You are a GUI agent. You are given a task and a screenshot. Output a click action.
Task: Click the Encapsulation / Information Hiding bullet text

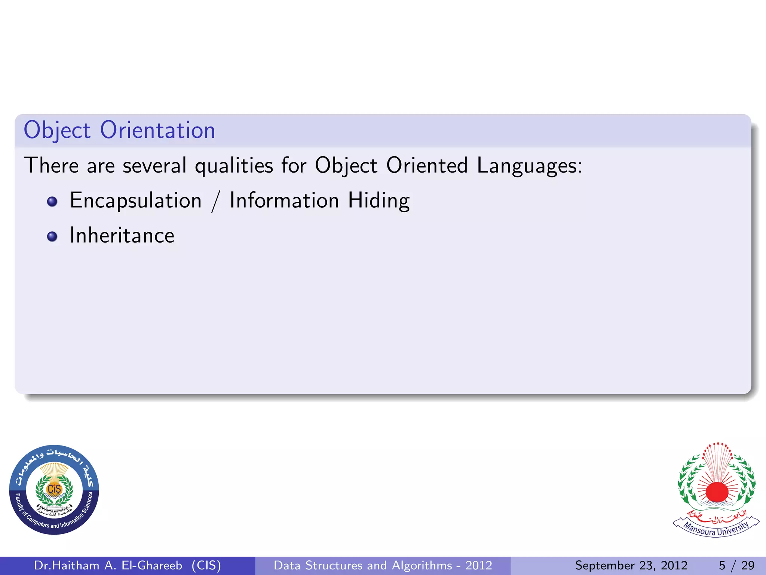point(240,201)
